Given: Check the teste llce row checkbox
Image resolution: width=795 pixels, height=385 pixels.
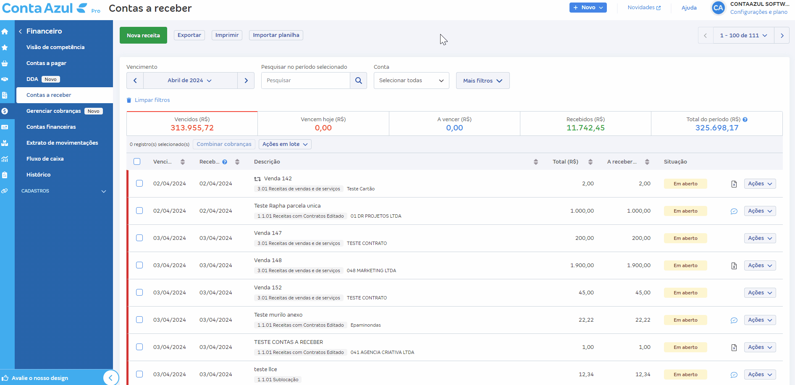Looking at the screenshot, I should coord(139,374).
